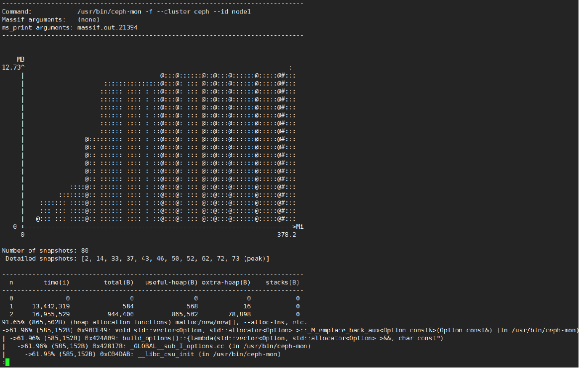
Task: Click the /usr/bin/ceph-mon command path text
Action: tap(109, 12)
